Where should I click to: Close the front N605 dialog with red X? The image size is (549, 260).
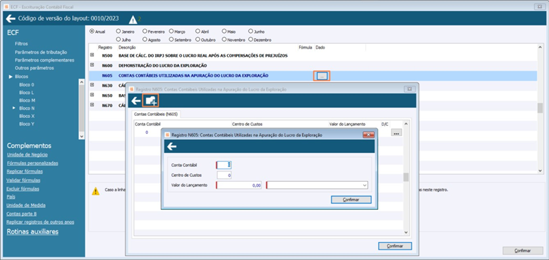(369, 134)
